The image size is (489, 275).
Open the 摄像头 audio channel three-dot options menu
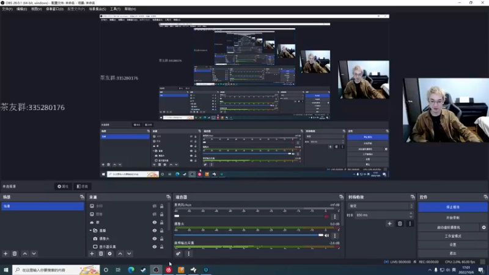pyautogui.click(x=335, y=236)
